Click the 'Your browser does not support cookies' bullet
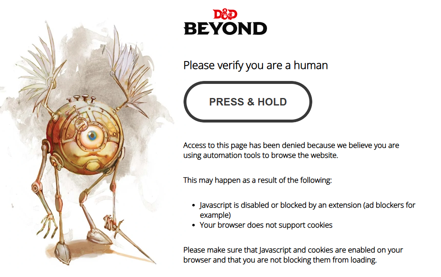The height and width of the screenshot is (277, 441). [x=266, y=225]
